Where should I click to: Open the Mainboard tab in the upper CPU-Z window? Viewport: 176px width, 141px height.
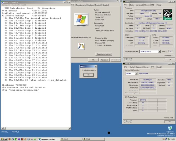tap(139, 5)
